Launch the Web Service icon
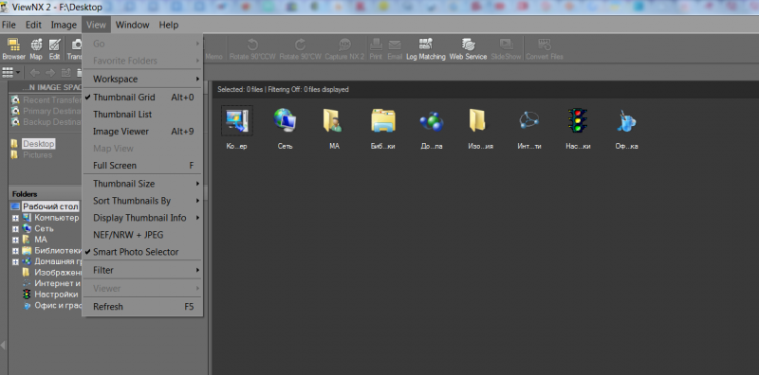 click(x=468, y=49)
